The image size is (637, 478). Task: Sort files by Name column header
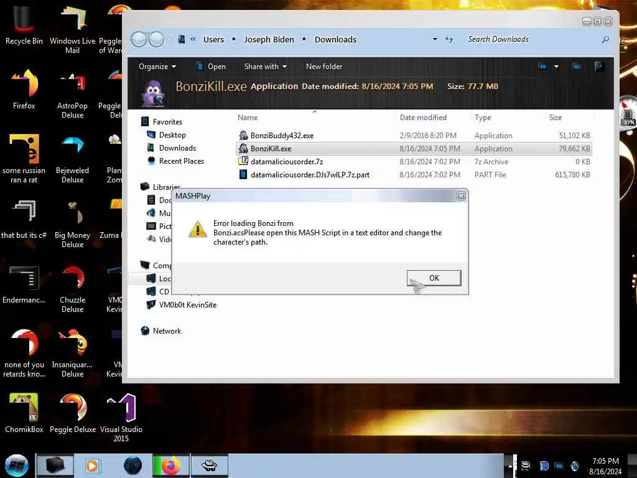[248, 118]
